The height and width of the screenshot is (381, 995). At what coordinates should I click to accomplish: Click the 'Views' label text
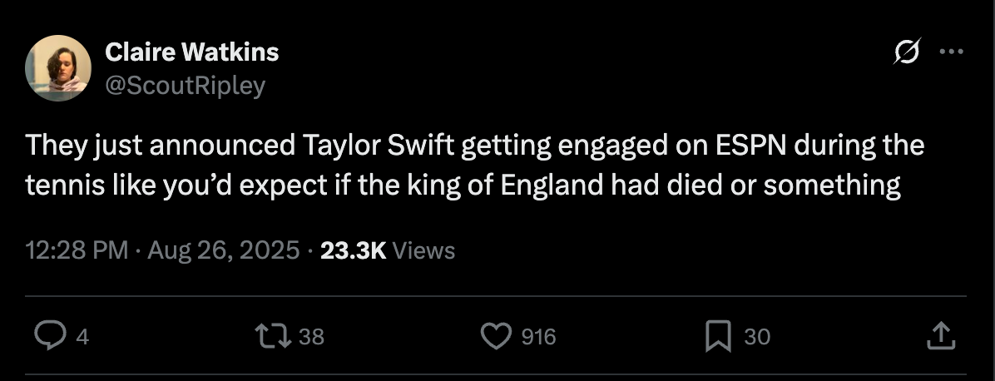click(x=423, y=250)
